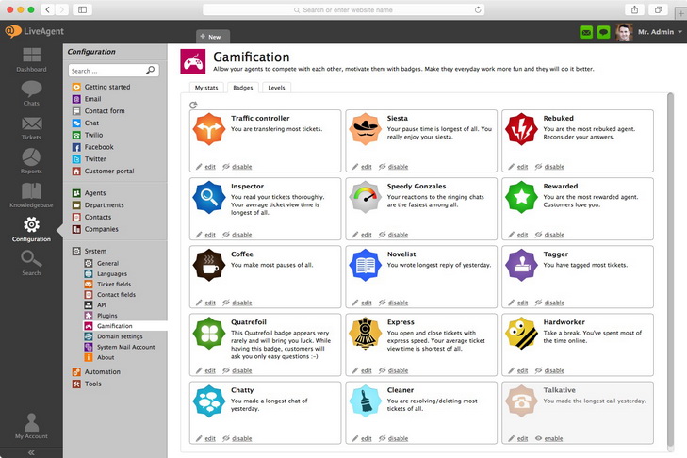Select the Badges tab
The height and width of the screenshot is (458, 687).
pyautogui.click(x=243, y=88)
